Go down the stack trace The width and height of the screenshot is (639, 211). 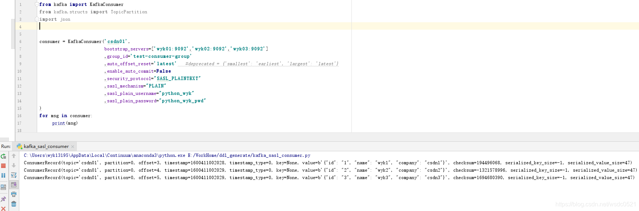[x=14, y=165]
